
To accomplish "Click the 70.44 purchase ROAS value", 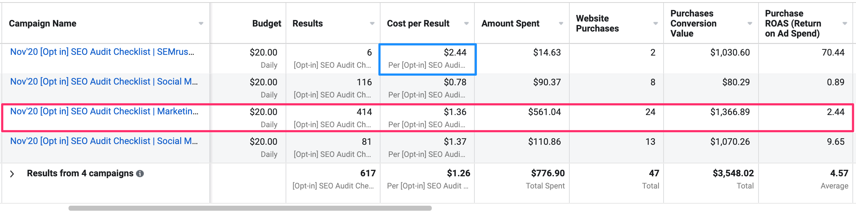I will click(833, 53).
